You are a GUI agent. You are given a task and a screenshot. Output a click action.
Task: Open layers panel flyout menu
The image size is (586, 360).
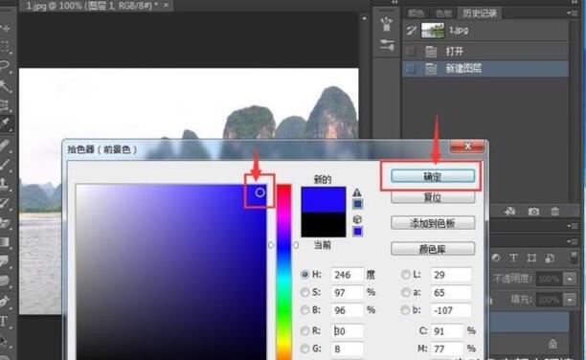(573, 242)
